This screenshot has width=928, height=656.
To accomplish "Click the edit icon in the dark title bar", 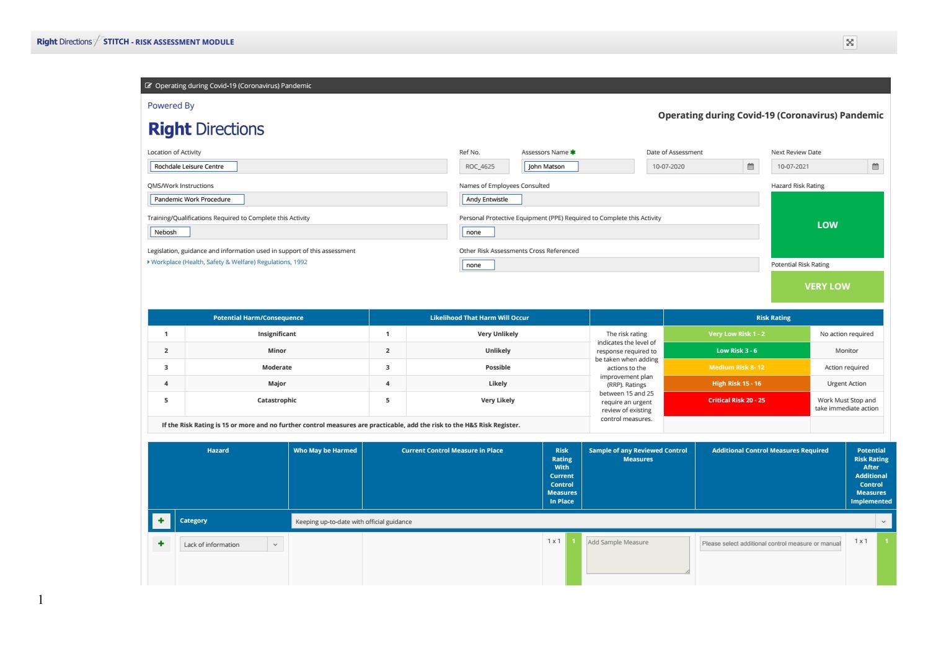I will point(148,86).
